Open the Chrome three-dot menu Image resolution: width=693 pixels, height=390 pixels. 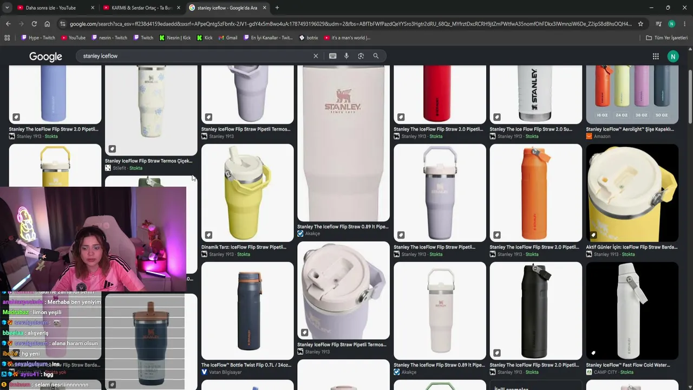click(x=684, y=24)
